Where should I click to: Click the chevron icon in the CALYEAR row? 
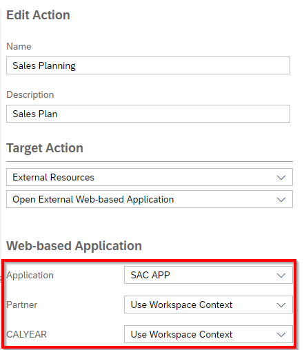pyautogui.click(x=281, y=335)
